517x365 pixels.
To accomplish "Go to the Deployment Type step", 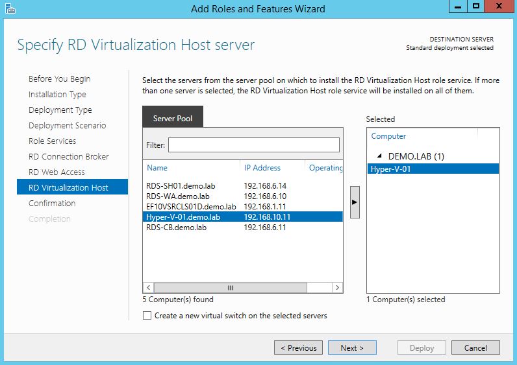I will [x=60, y=110].
